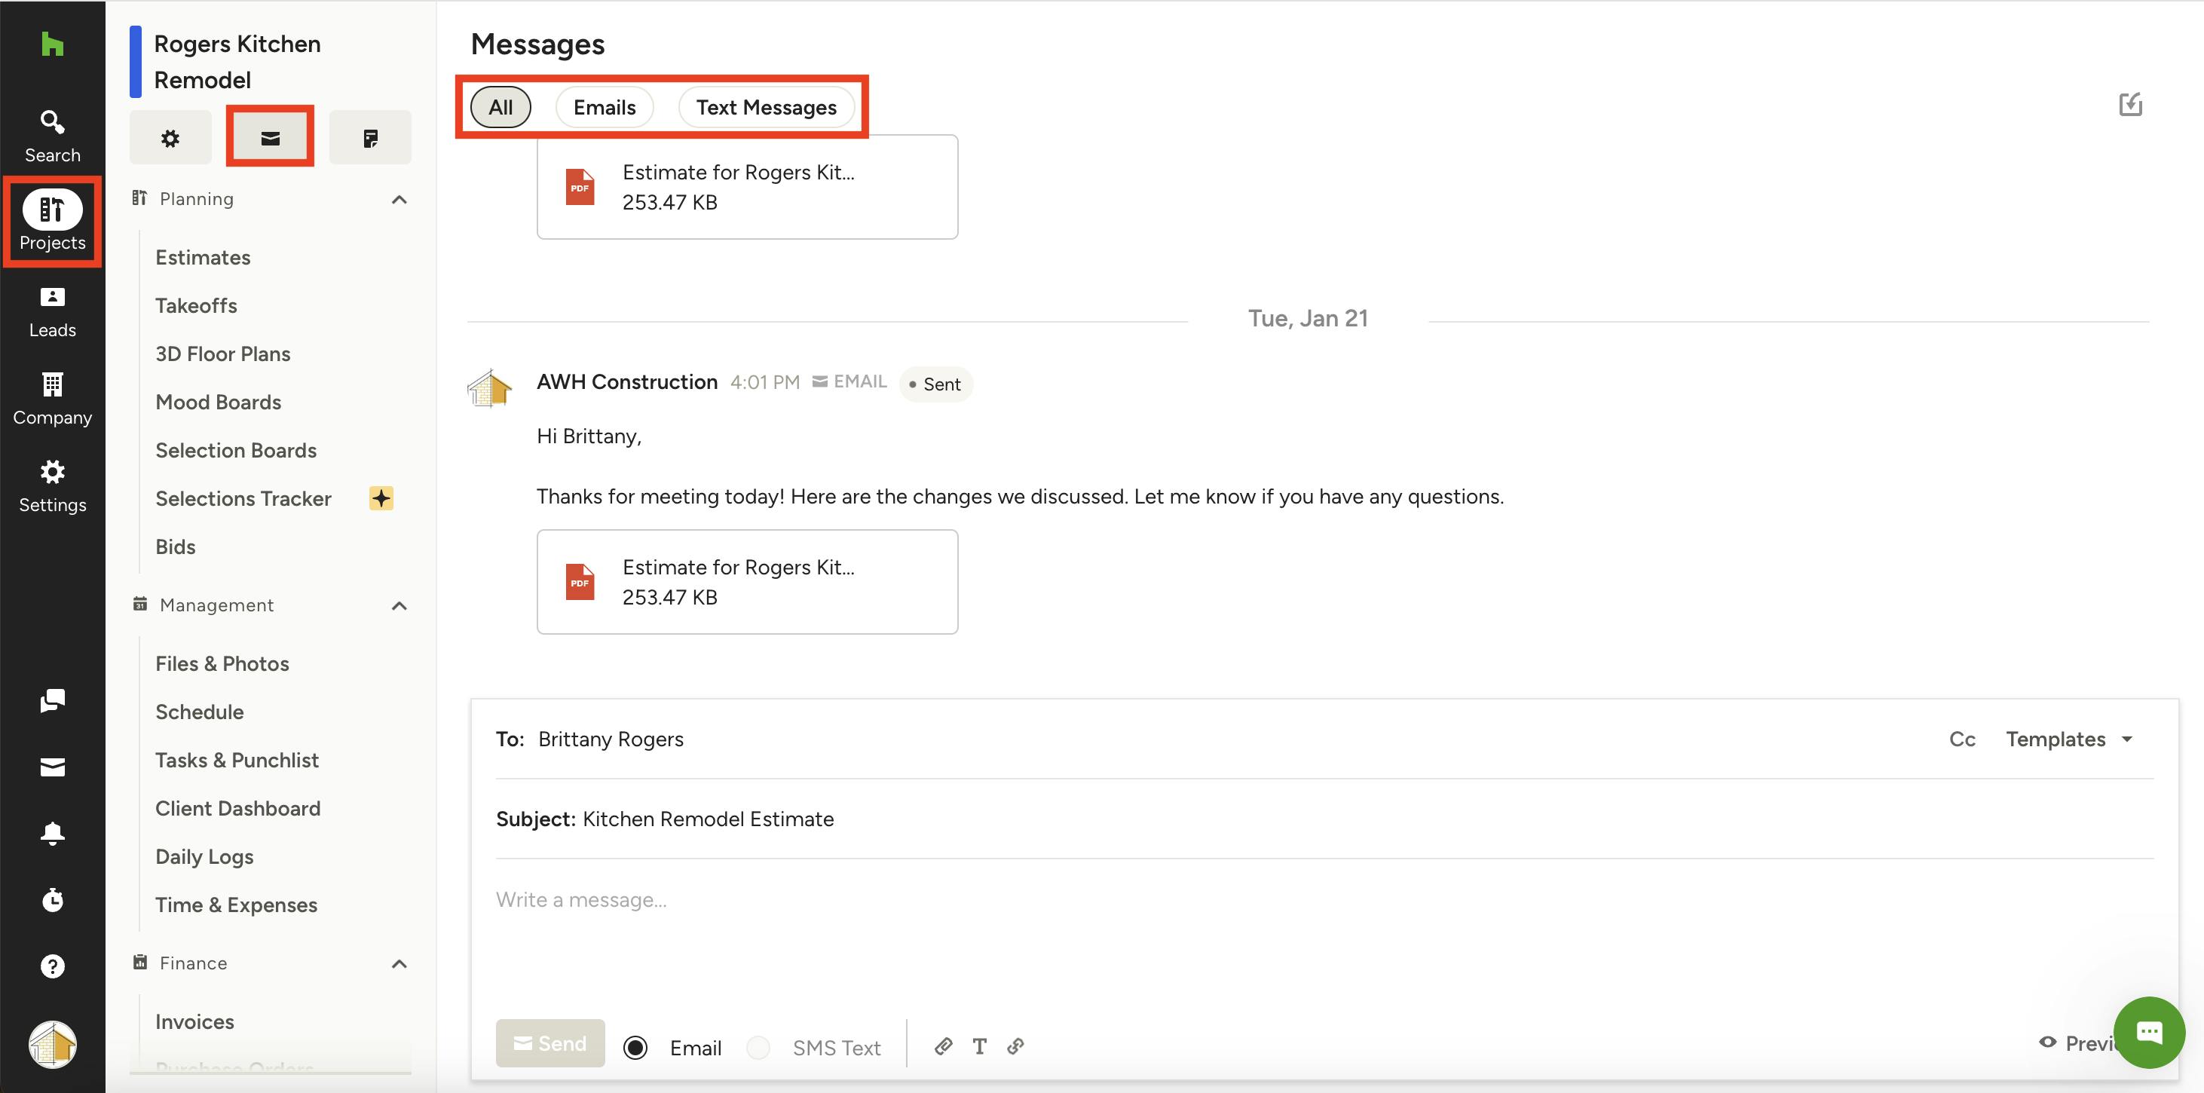Viewport: 2204px width, 1093px height.
Task: Select the All messages filter tab
Action: click(500, 107)
